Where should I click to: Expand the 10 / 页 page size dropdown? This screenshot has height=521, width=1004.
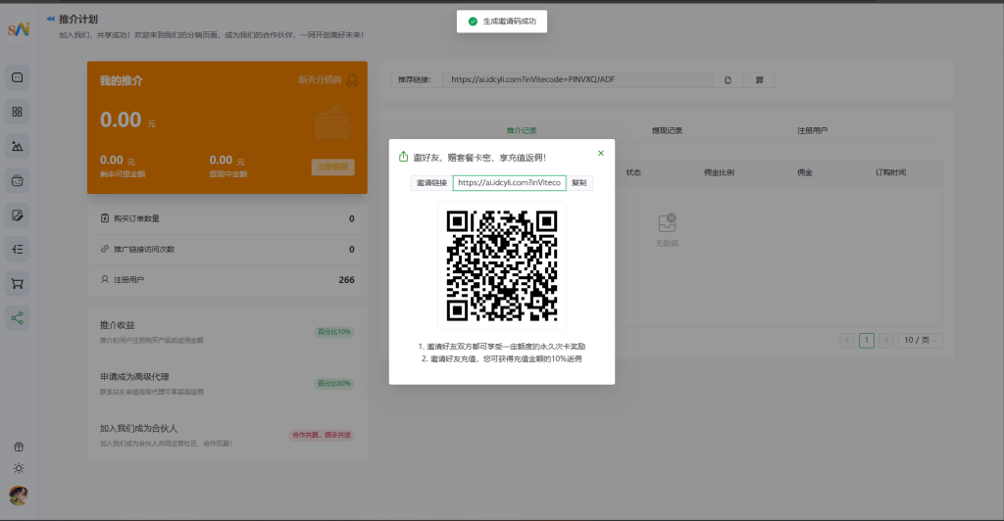click(x=921, y=340)
